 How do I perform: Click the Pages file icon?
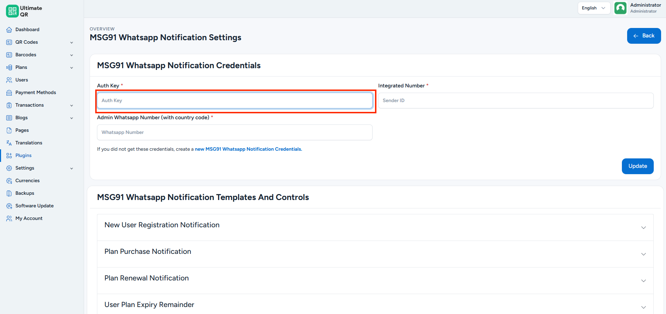pos(9,130)
